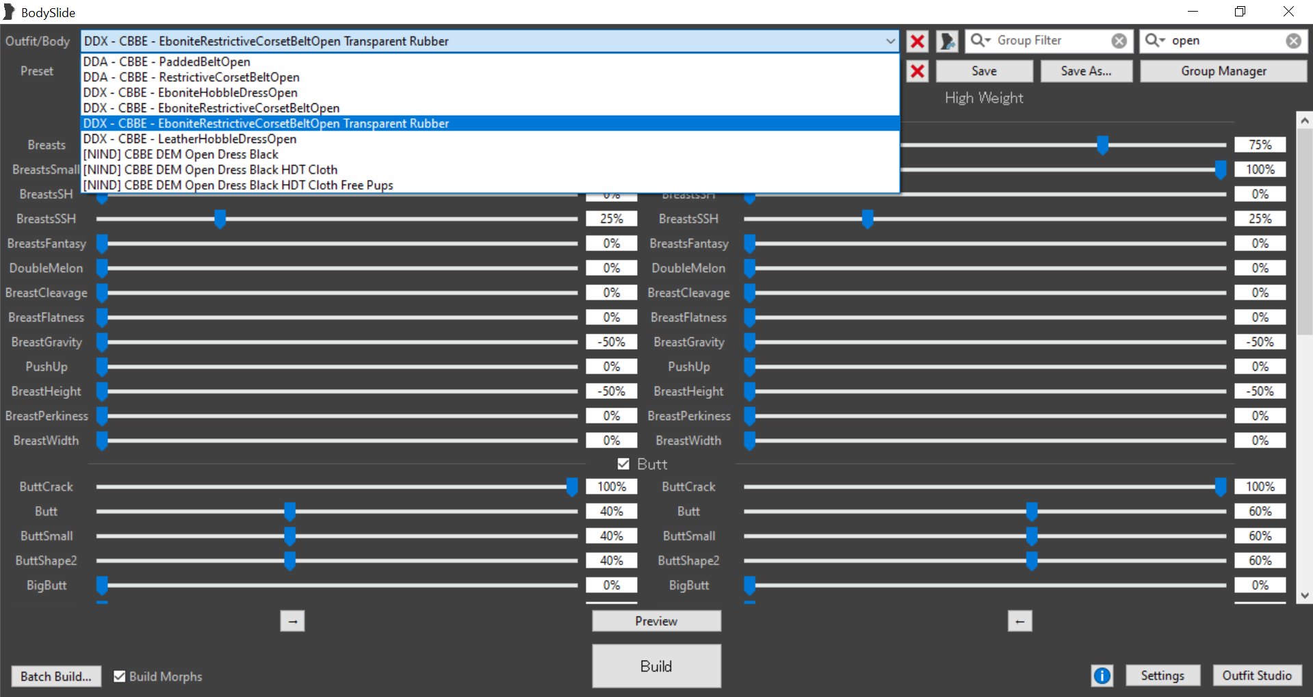Image resolution: width=1313 pixels, height=697 pixels.
Task: Select DDA - CBBE - PaddedBeltOpen
Action: 490,62
